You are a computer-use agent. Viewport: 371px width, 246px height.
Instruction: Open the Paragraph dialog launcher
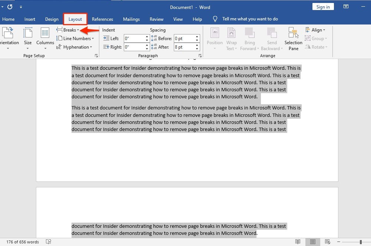[200, 55]
